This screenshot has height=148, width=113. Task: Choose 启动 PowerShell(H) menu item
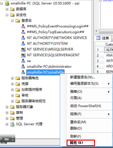coord(86,106)
